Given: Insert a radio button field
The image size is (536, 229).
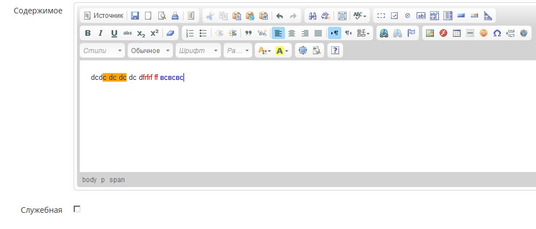Looking at the screenshot, I should click(x=408, y=16).
